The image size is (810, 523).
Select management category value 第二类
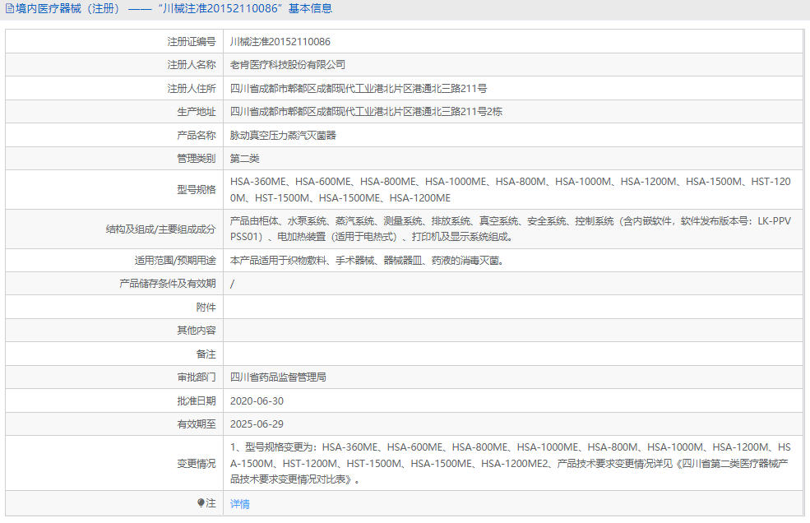[244, 159]
